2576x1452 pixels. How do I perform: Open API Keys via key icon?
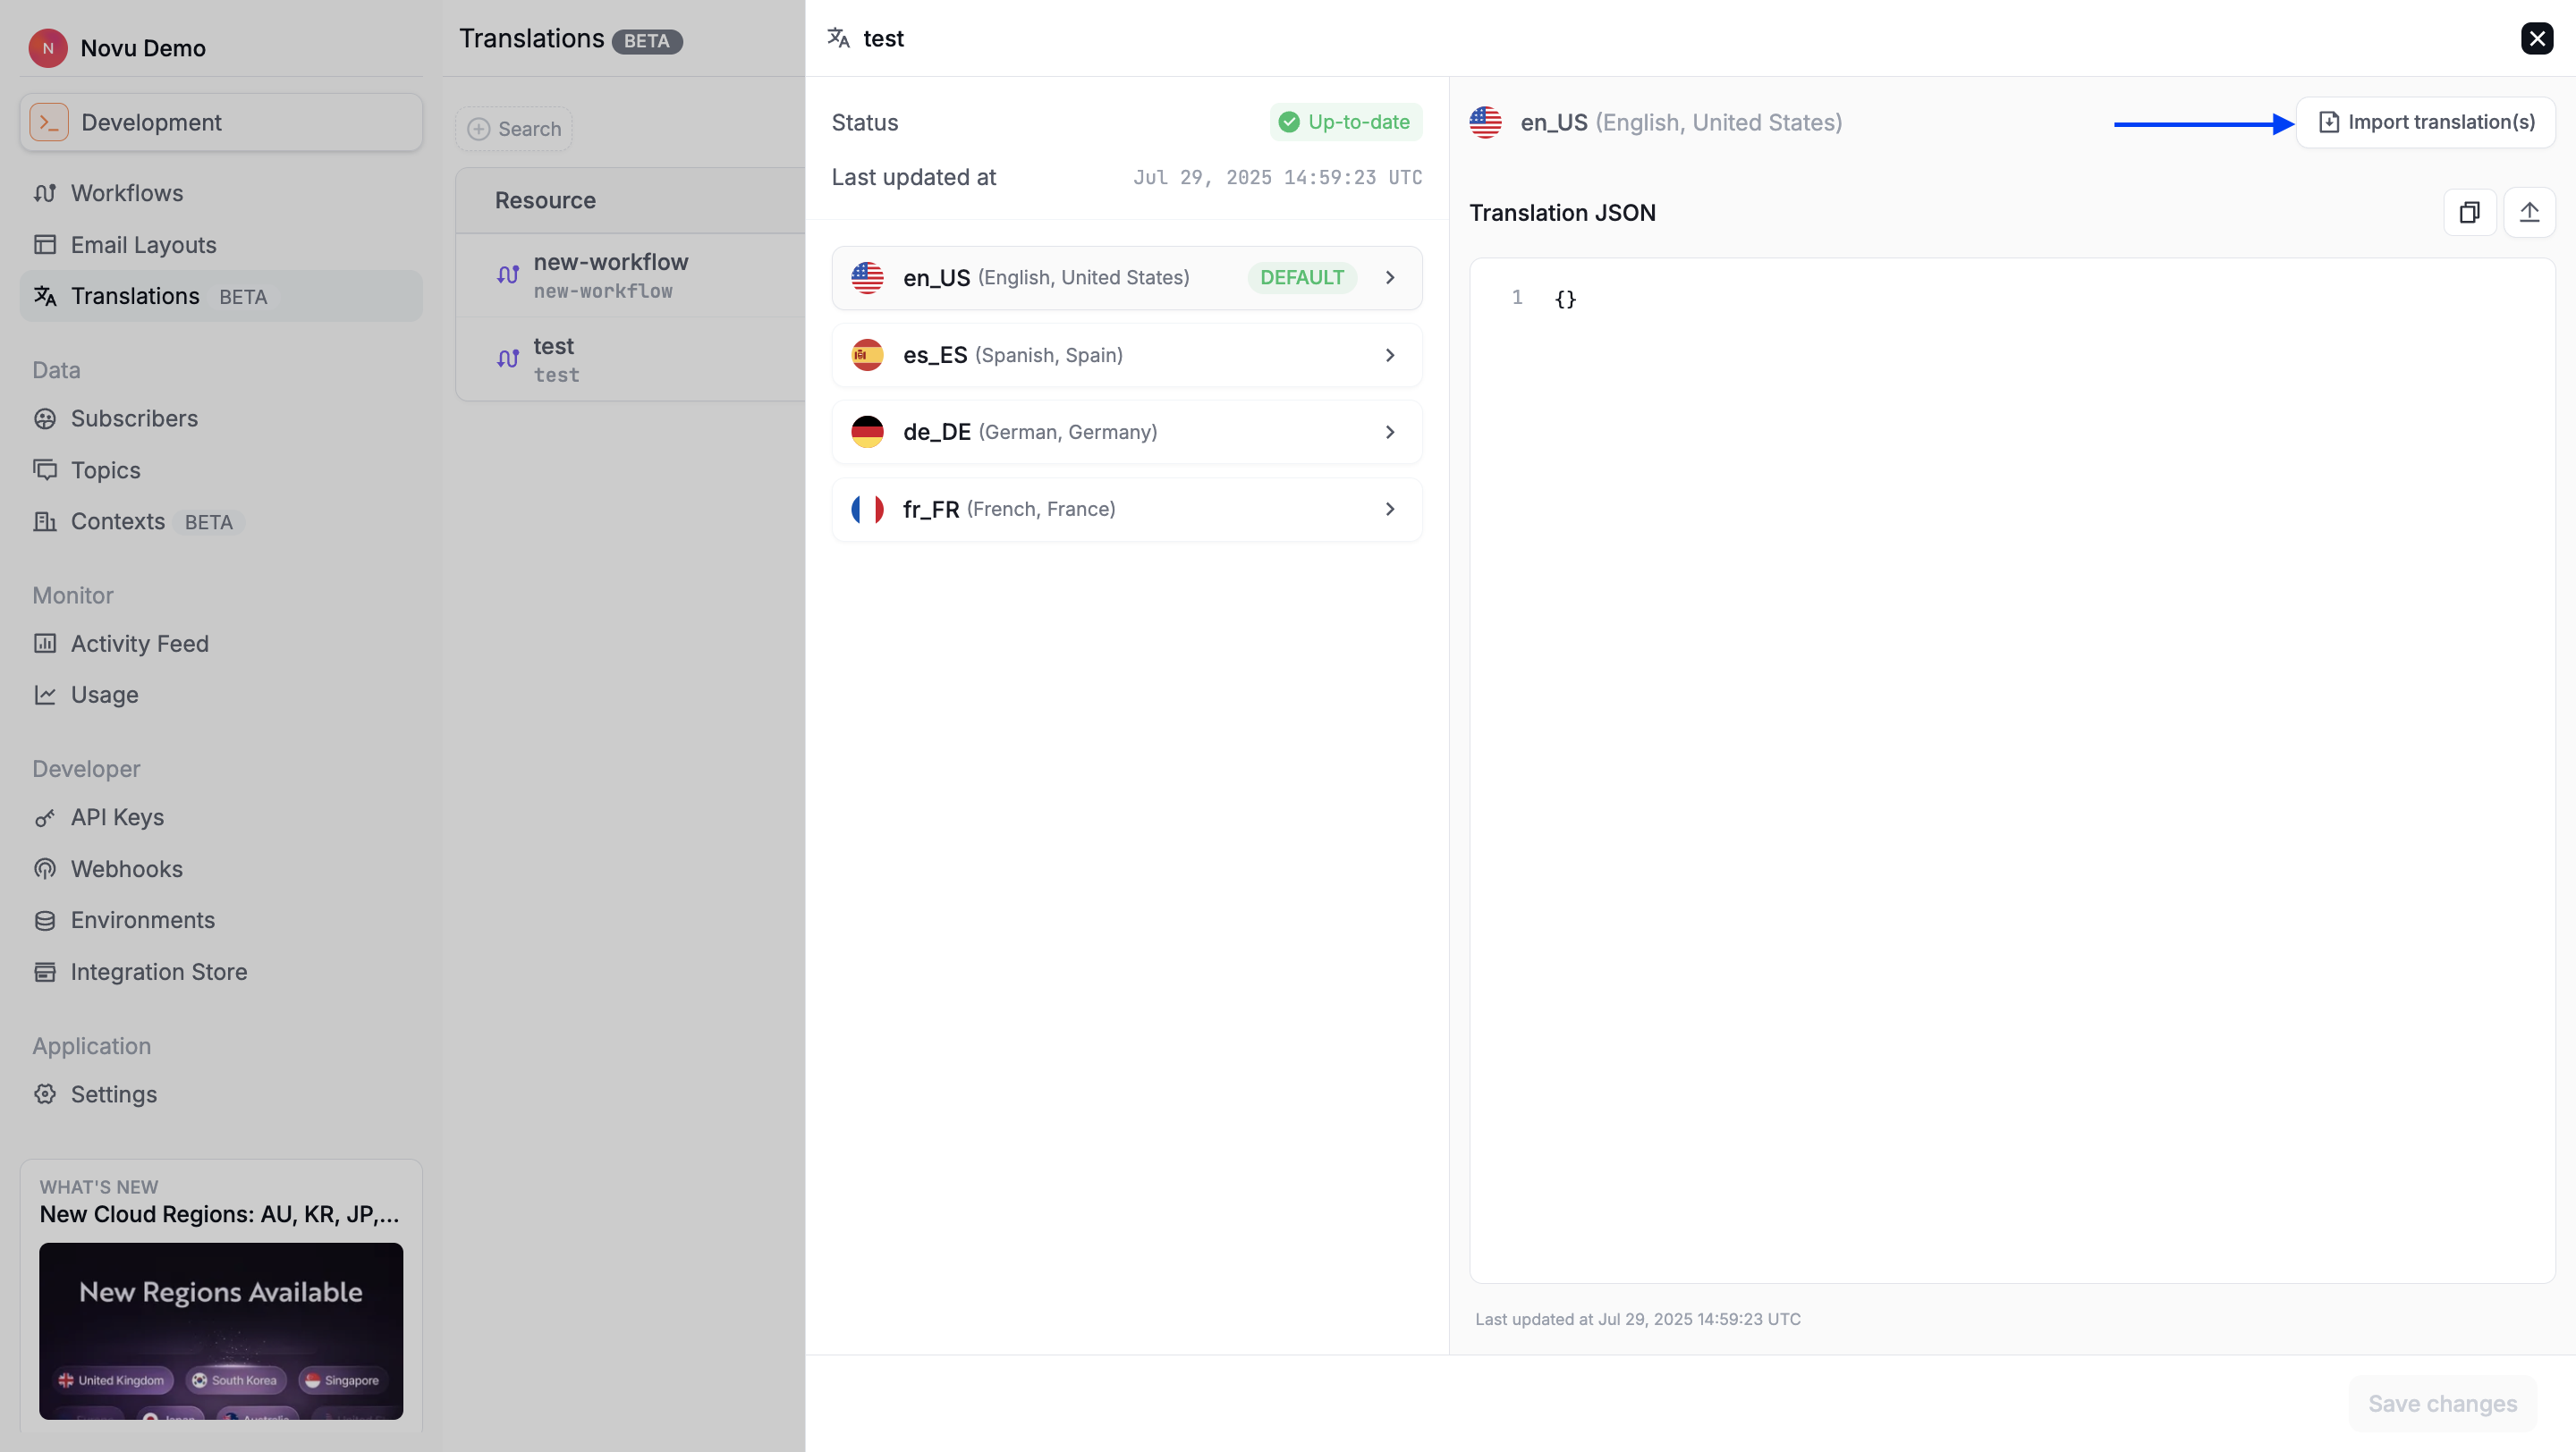tap(45, 818)
